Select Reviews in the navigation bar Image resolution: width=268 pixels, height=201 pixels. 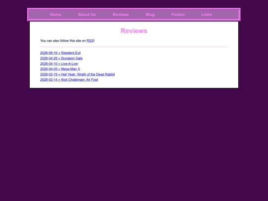point(121,14)
